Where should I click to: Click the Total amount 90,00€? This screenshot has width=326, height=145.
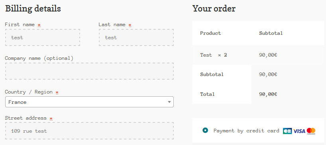[268, 94]
